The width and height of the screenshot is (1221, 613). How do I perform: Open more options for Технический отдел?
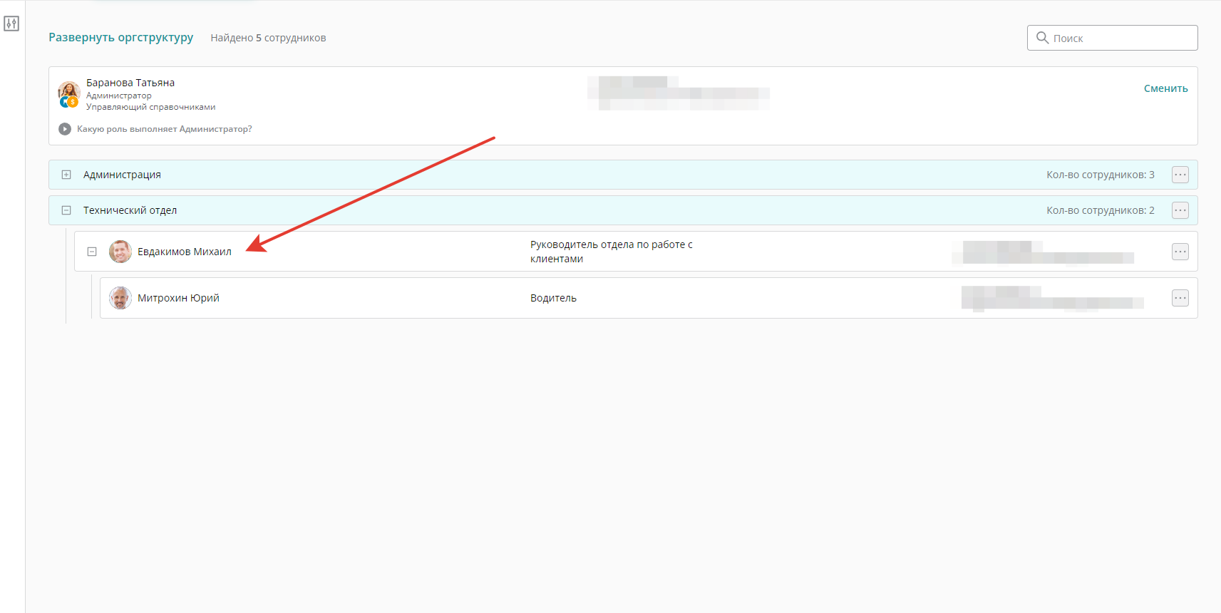(x=1180, y=210)
